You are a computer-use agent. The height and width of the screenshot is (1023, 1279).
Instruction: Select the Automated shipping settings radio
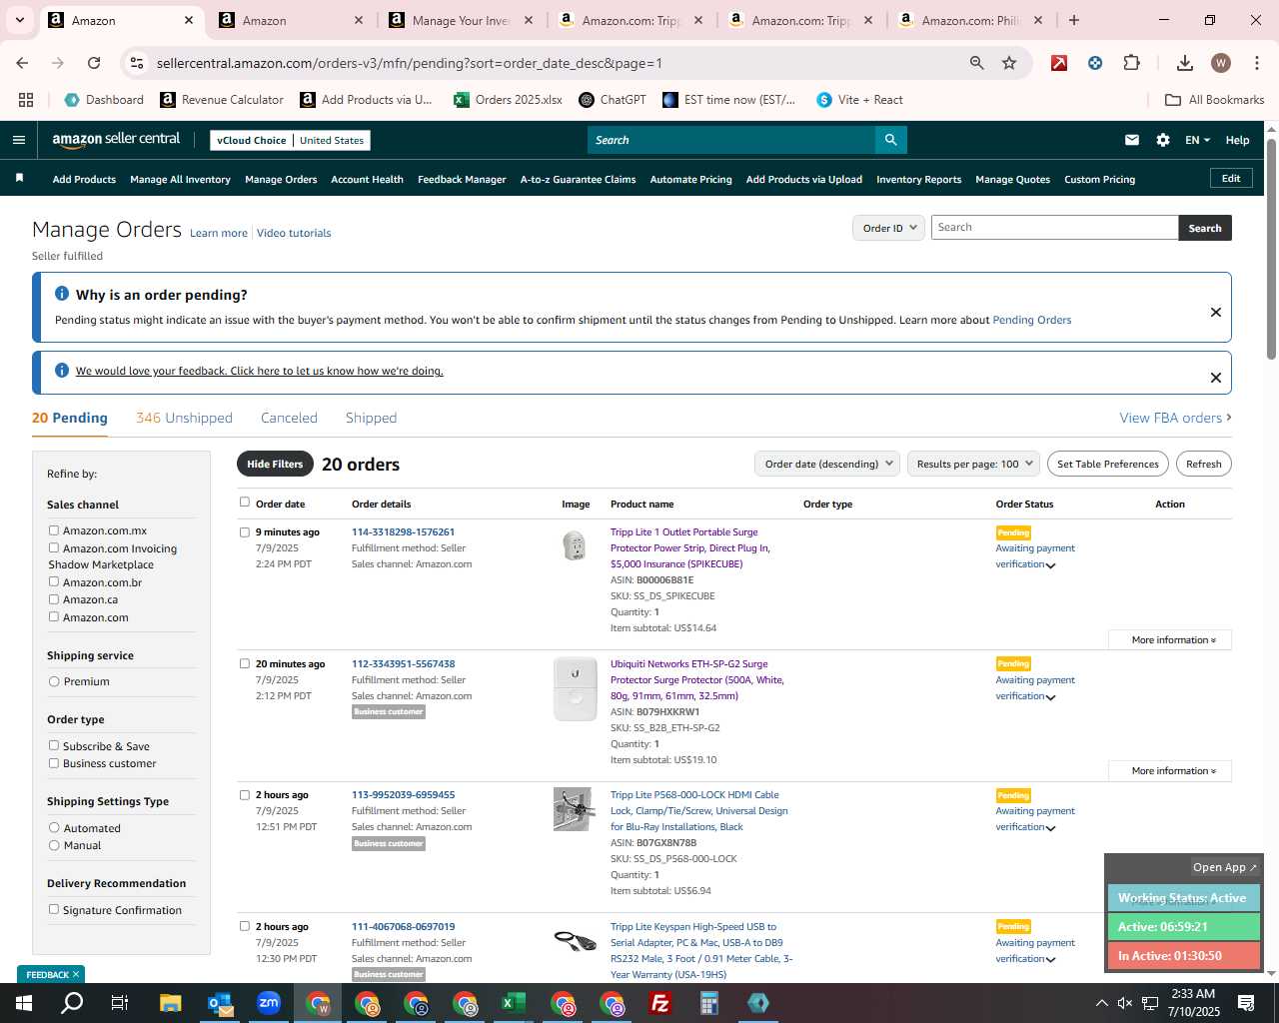(54, 827)
